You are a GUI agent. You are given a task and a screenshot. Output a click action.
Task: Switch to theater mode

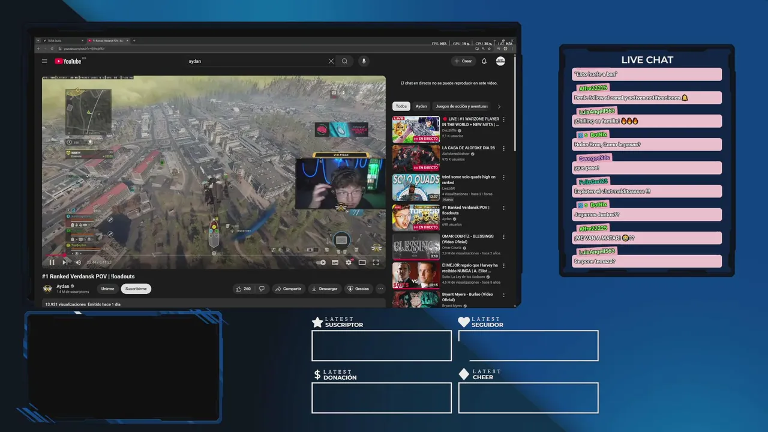coord(362,262)
